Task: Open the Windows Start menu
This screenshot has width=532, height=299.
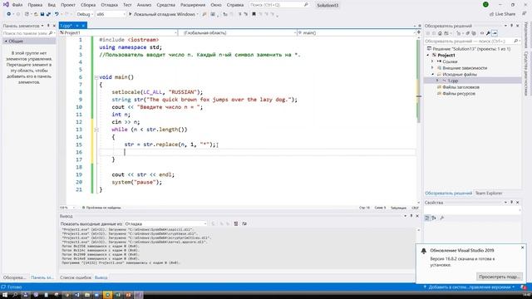Action: 5,295
